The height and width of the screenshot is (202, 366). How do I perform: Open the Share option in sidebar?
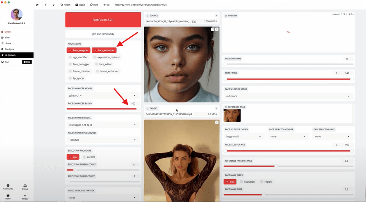[8, 43]
